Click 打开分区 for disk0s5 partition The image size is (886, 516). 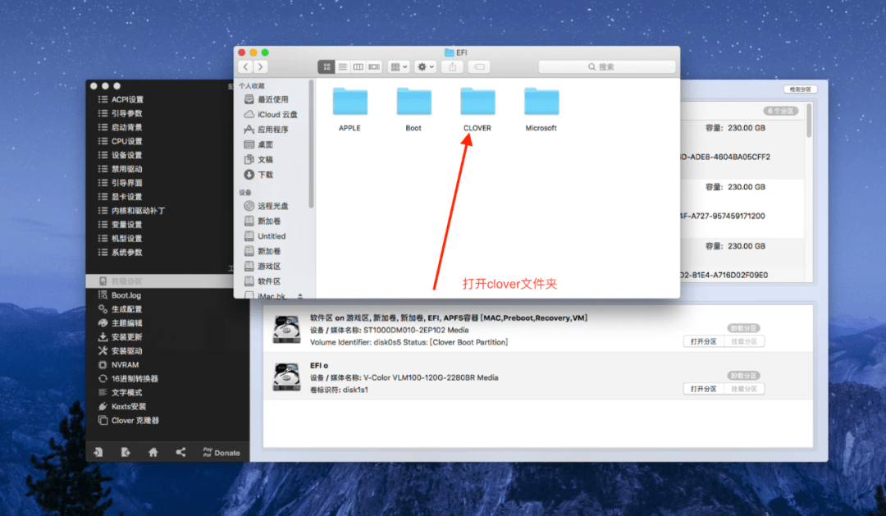(x=704, y=341)
